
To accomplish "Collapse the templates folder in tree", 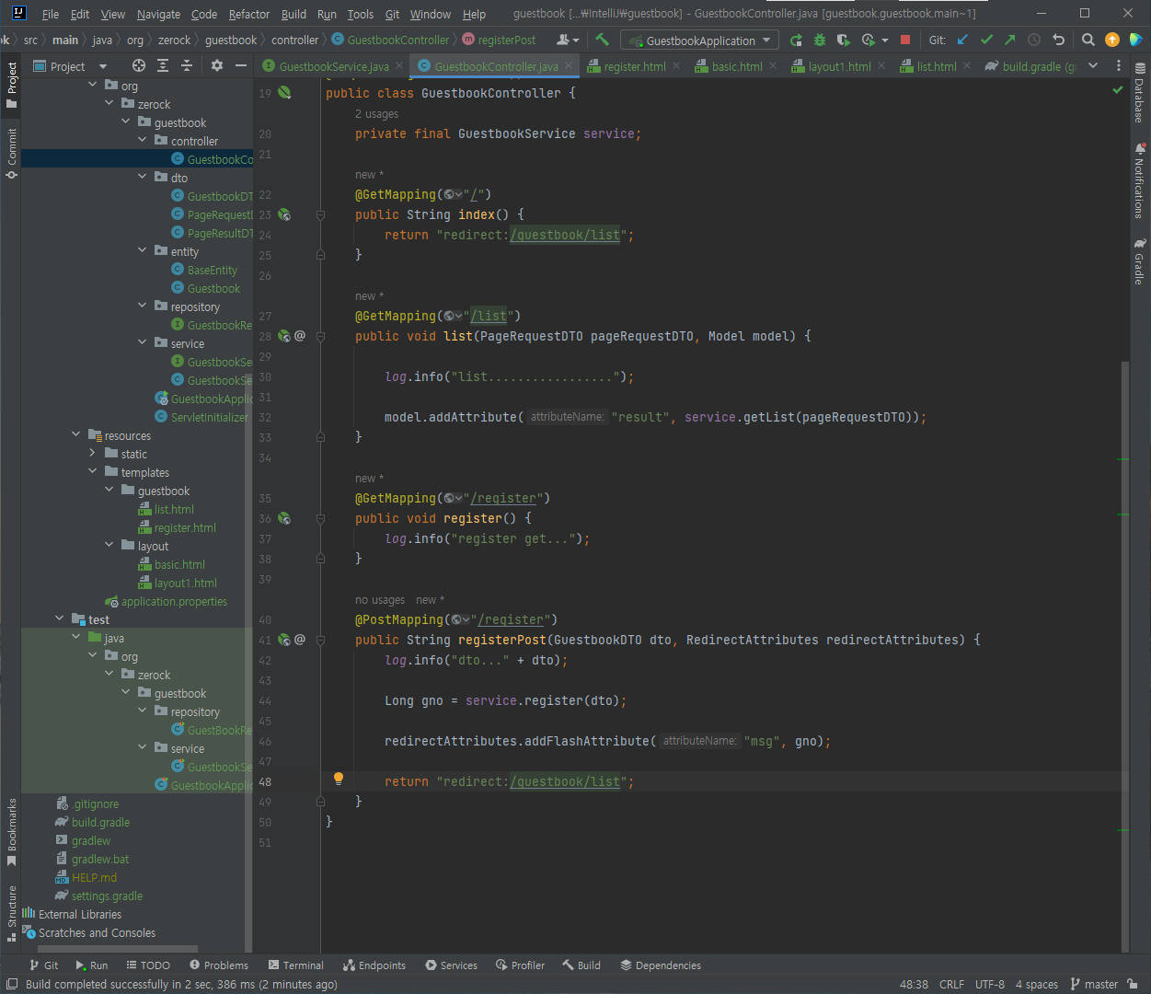I will tap(93, 472).
